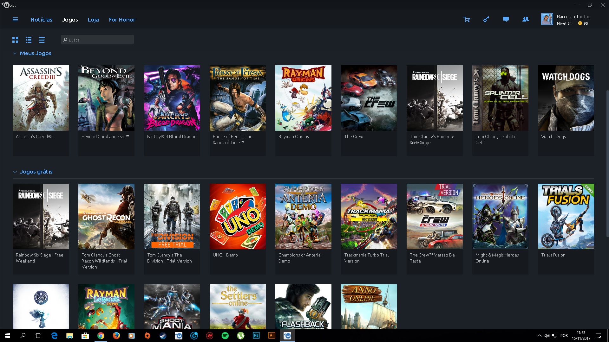Open the Prince of Persia Sands of Time cover
This screenshot has width=609, height=342.
[x=238, y=98]
